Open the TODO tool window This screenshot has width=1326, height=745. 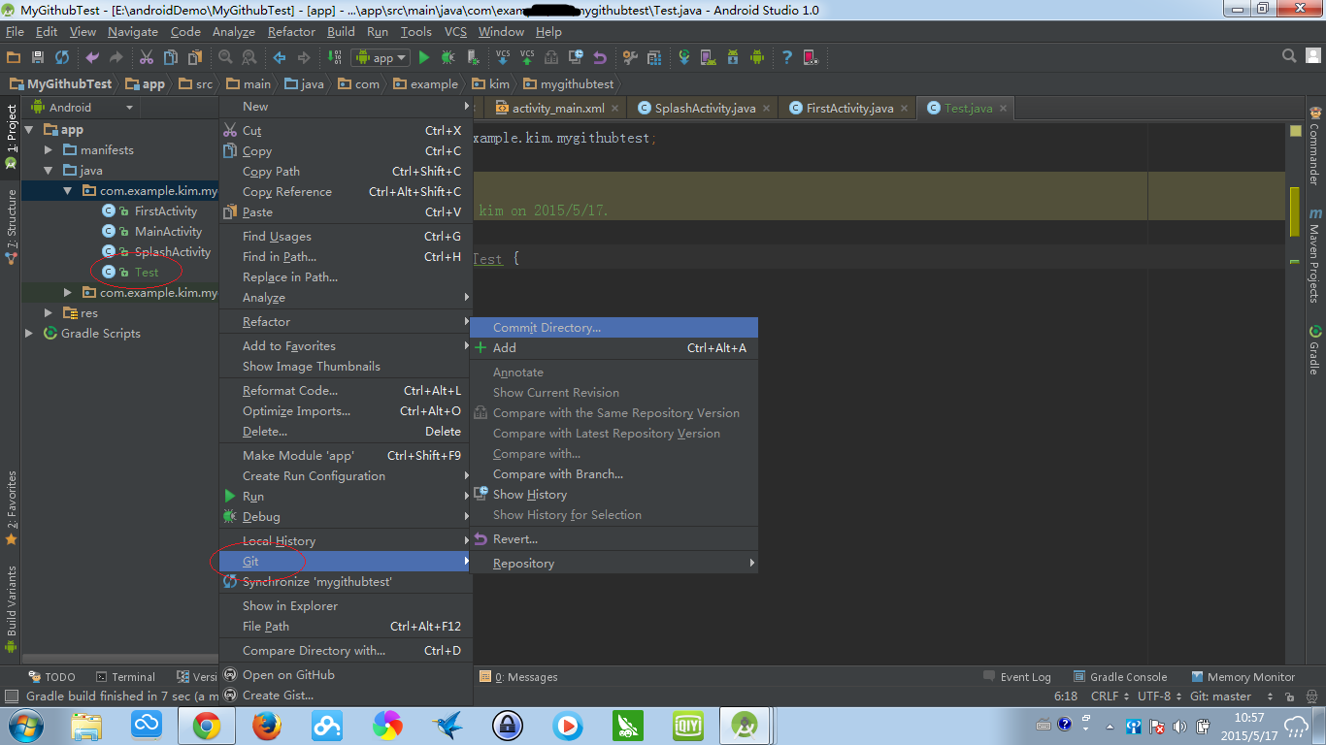pyautogui.click(x=52, y=677)
